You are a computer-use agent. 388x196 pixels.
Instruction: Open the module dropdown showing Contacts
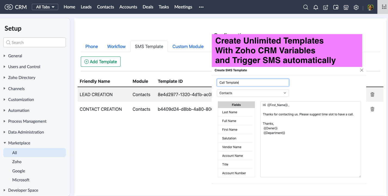(x=252, y=93)
